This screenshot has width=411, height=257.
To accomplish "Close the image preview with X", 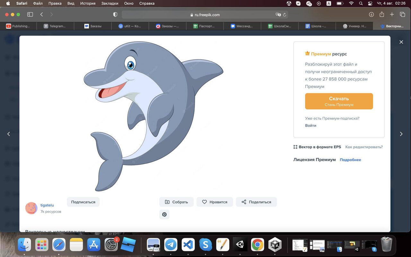I will 401,42.
